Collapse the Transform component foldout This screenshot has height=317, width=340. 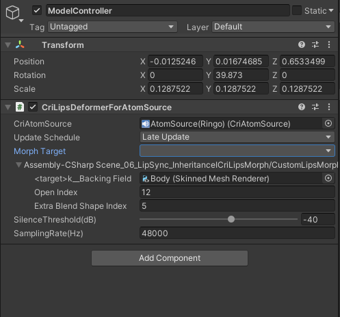[8, 45]
